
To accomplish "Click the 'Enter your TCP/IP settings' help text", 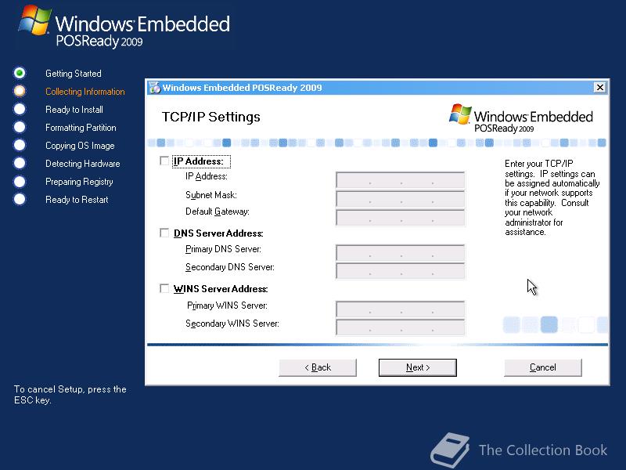I will point(552,198).
